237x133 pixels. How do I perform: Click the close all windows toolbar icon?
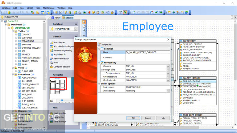point(152,13)
